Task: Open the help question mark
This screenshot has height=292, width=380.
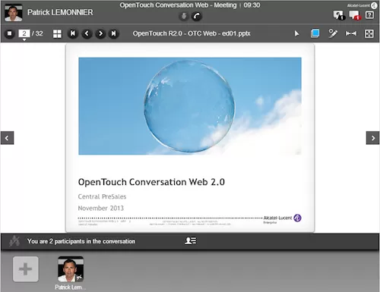Action: 369,15
